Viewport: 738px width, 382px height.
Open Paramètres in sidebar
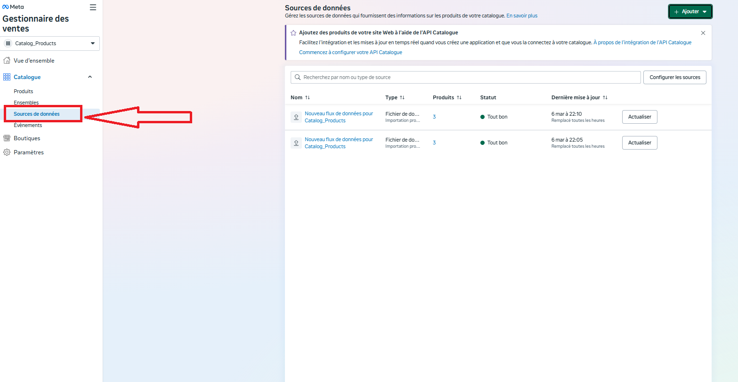(x=28, y=152)
